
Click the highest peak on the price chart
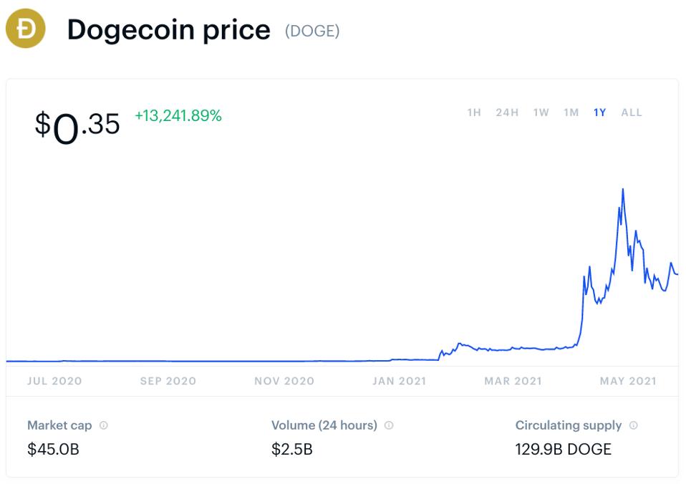pyautogui.click(x=623, y=190)
